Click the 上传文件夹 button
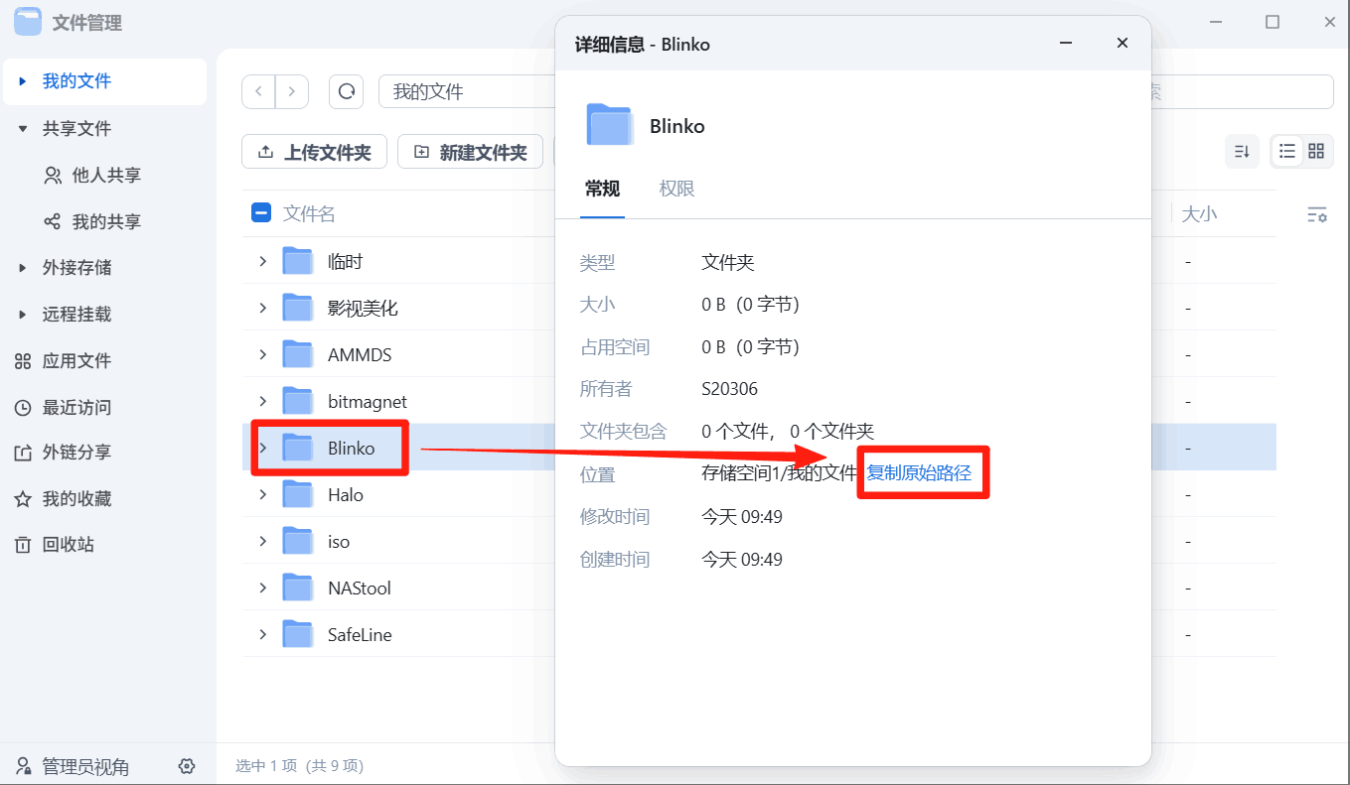This screenshot has width=1350, height=785. [314, 152]
